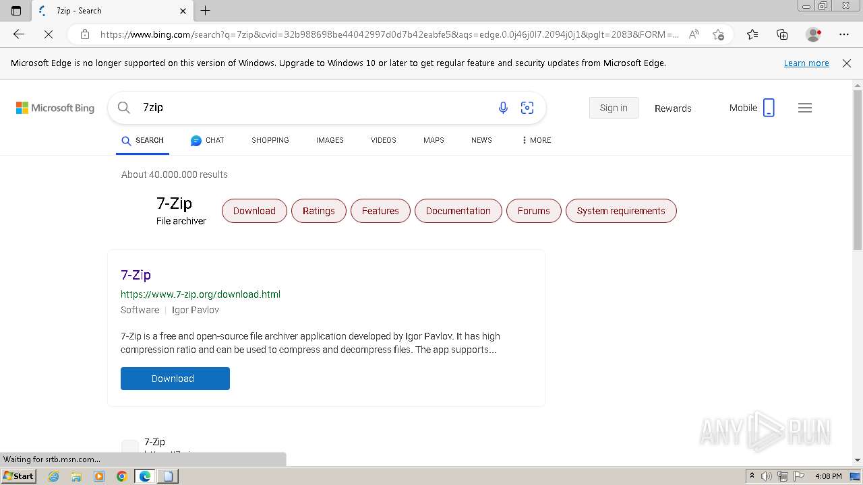Open the network tray icon
The height and width of the screenshot is (485, 863).
pos(783,476)
